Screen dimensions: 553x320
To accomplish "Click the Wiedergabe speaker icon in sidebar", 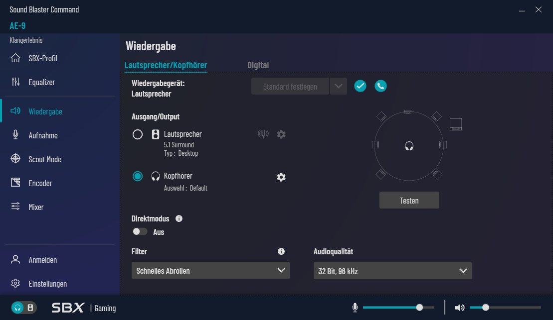I will tap(15, 111).
